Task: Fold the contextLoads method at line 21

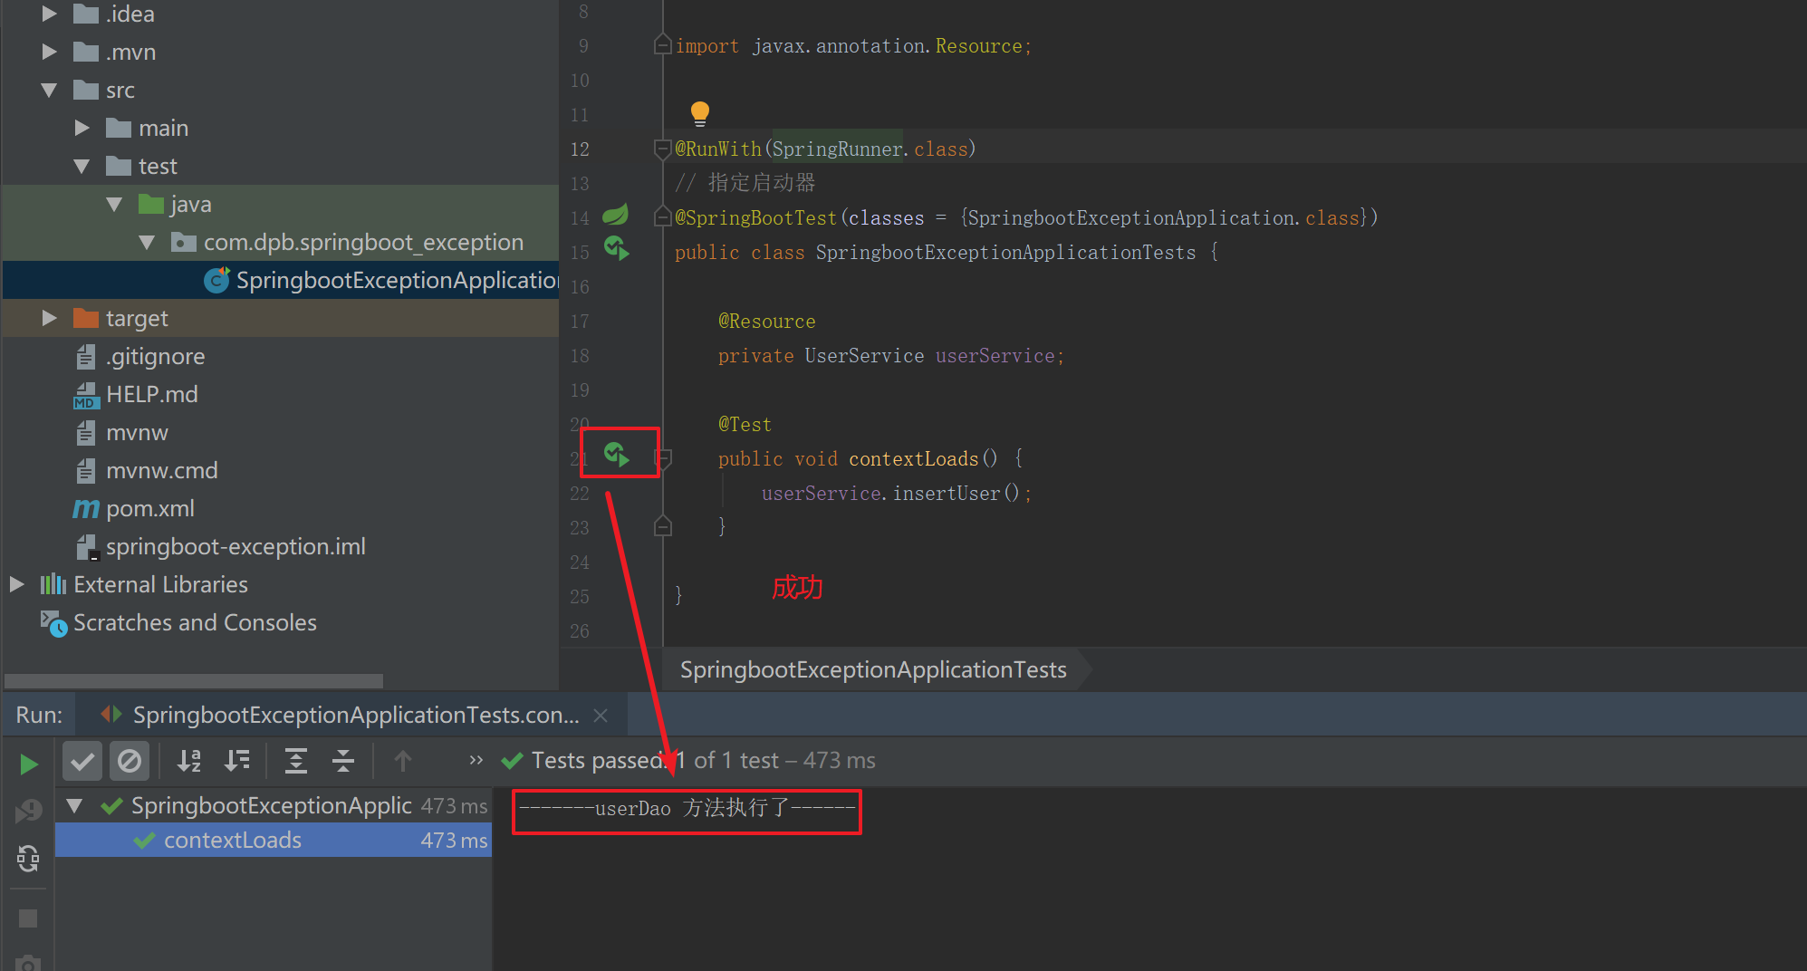Action: 663,458
